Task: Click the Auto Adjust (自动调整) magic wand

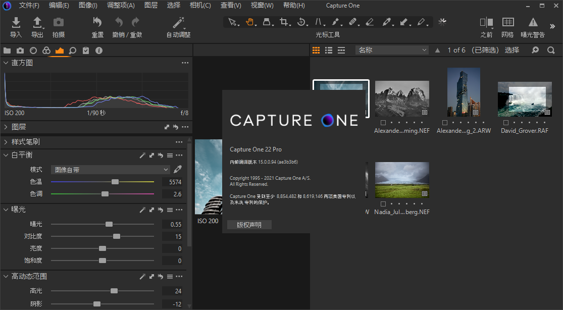Action: 178,23
